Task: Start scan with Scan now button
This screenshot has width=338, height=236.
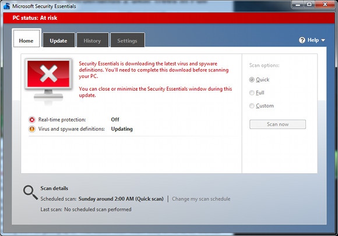Action: pos(277,124)
